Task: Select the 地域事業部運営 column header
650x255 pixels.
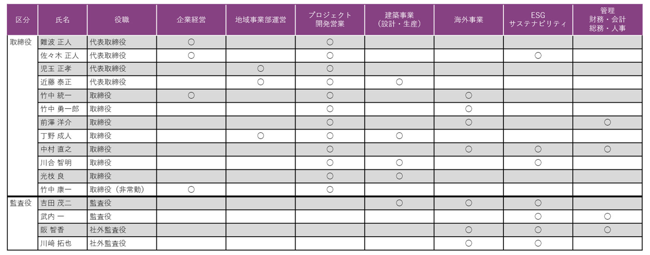Action: point(261,20)
